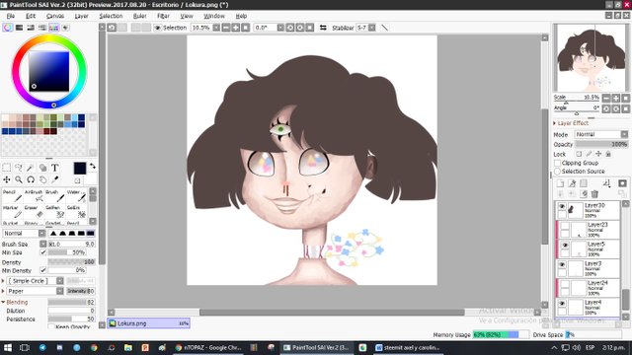Hide Layer4 visibility eye
Image resolution: width=632 pixels, height=355 pixels.
(562, 304)
